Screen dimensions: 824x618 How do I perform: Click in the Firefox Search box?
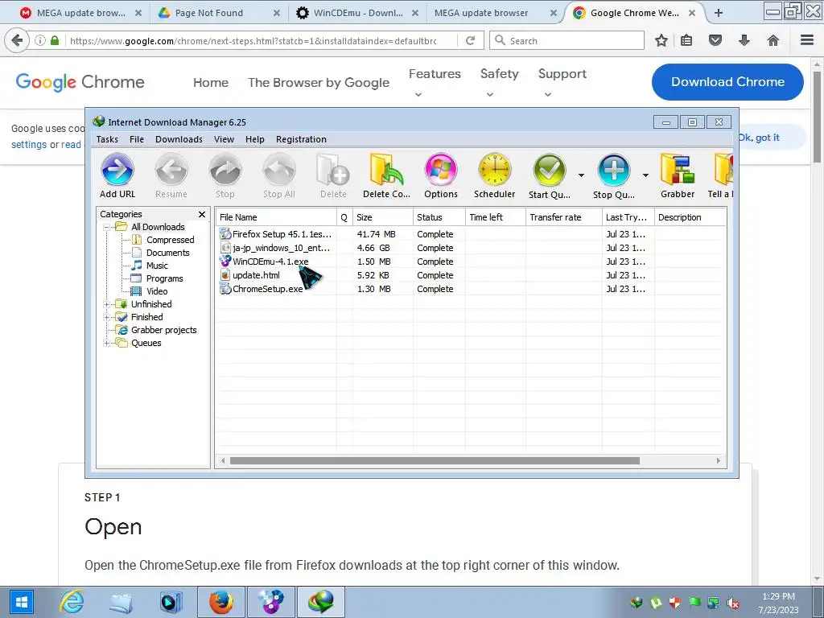click(566, 40)
